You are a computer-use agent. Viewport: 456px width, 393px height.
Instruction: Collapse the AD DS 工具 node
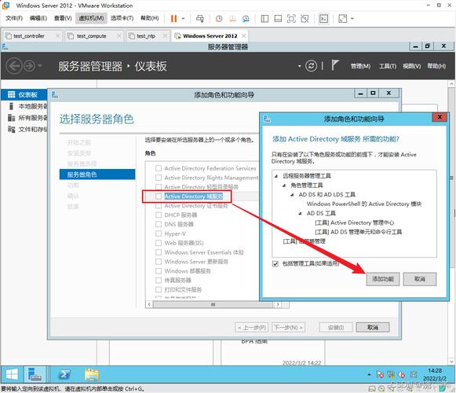point(300,213)
